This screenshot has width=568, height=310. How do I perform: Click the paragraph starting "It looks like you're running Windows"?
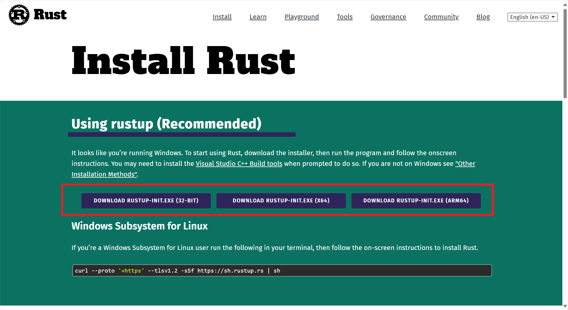[x=274, y=164]
